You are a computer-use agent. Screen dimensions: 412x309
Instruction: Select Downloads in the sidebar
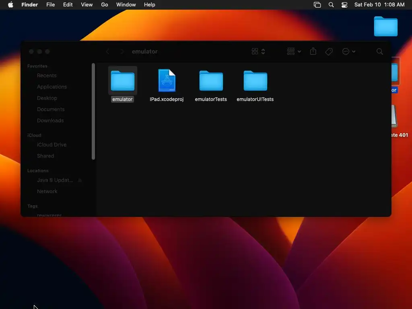[x=50, y=121]
